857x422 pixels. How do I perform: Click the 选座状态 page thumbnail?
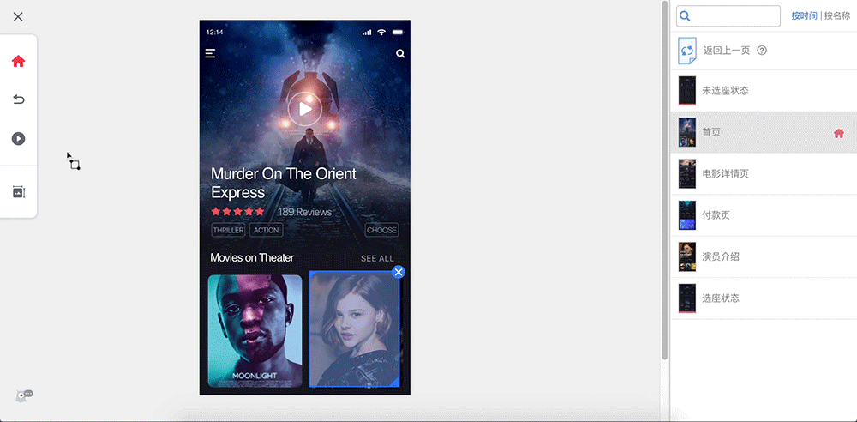(x=687, y=298)
